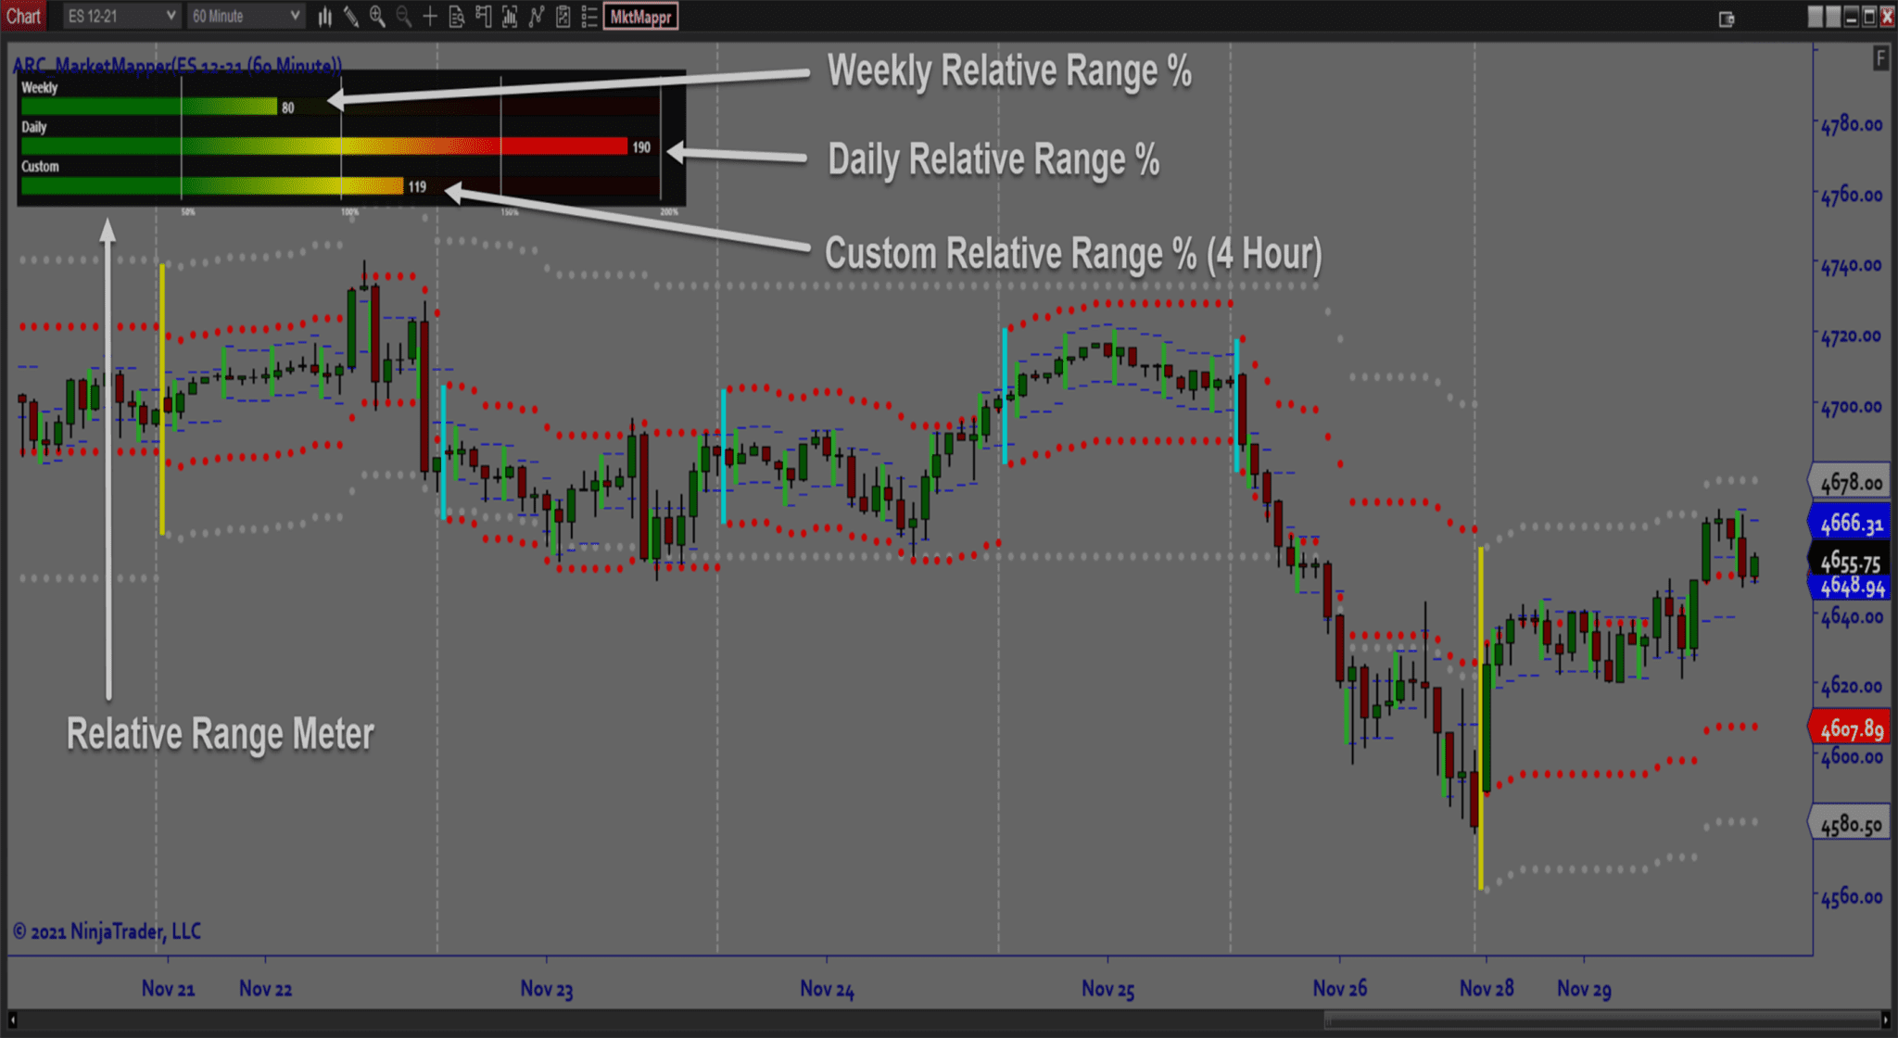
Task: Open the strategies clipboard icon
Action: pyautogui.click(x=563, y=17)
